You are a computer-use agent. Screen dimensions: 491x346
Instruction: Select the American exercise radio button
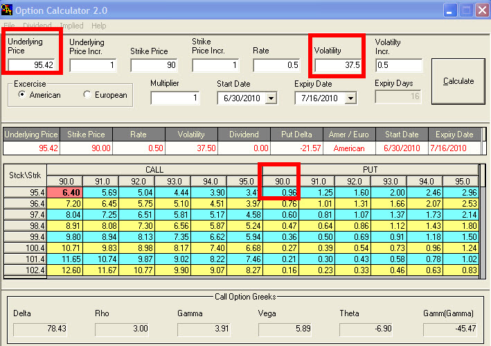(x=23, y=95)
